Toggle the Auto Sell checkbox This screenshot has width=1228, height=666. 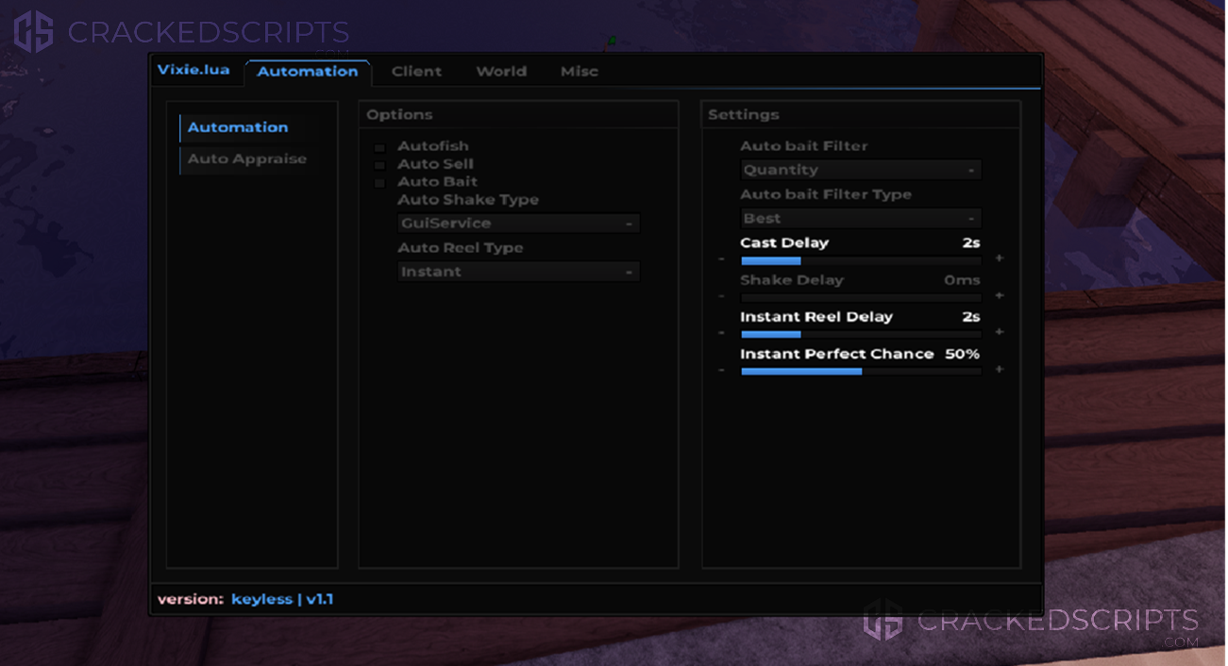(379, 165)
